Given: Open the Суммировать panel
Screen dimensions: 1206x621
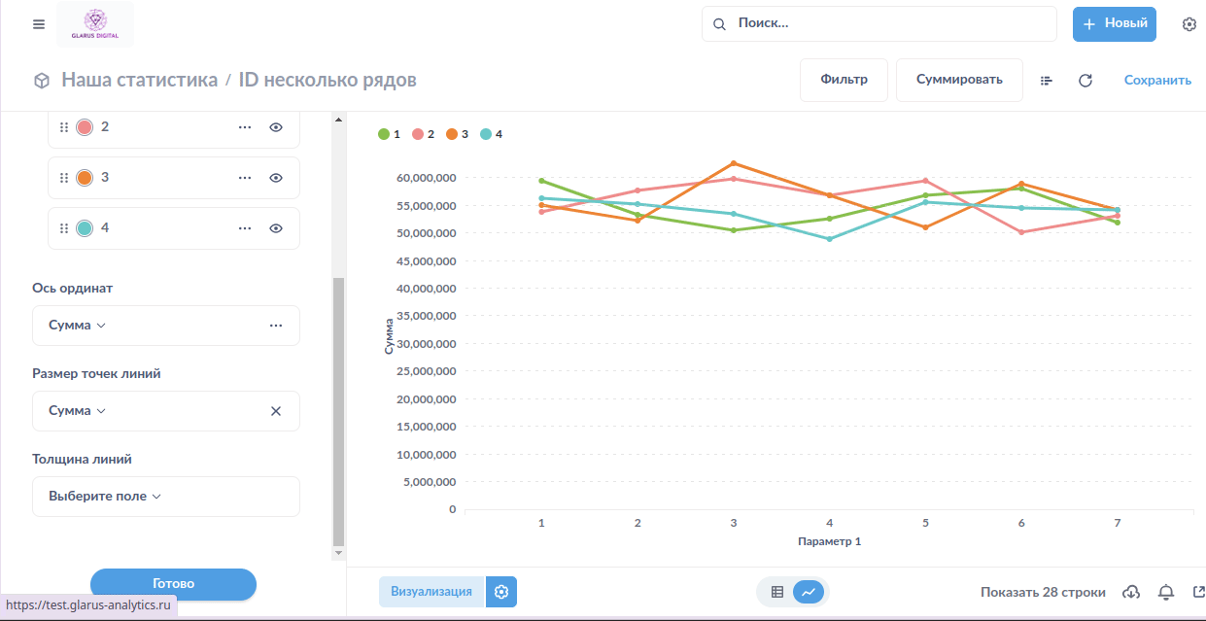Looking at the screenshot, I should tap(958, 80).
